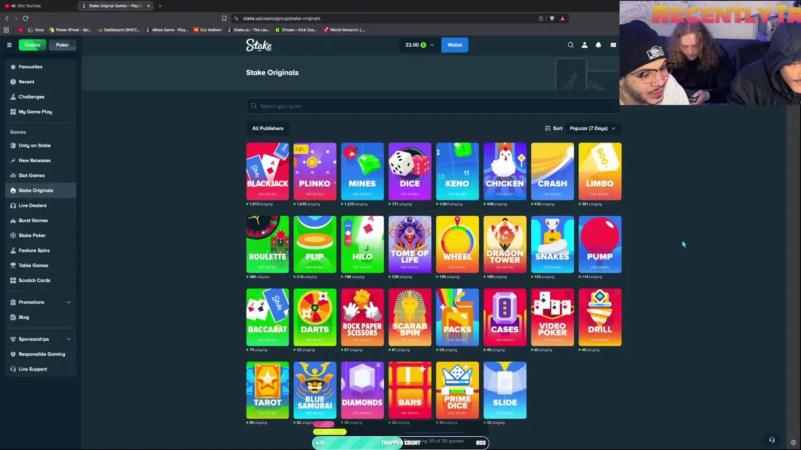Open Picker Wheel bookmark
Image resolution: width=801 pixels, height=450 pixels.
tap(70, 30)
